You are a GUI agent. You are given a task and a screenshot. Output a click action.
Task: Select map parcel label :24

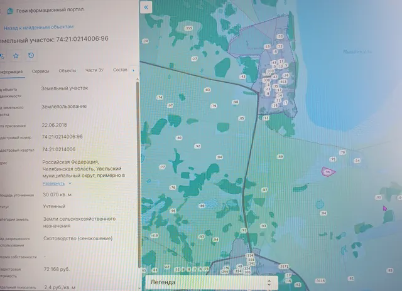coord(145,41)
